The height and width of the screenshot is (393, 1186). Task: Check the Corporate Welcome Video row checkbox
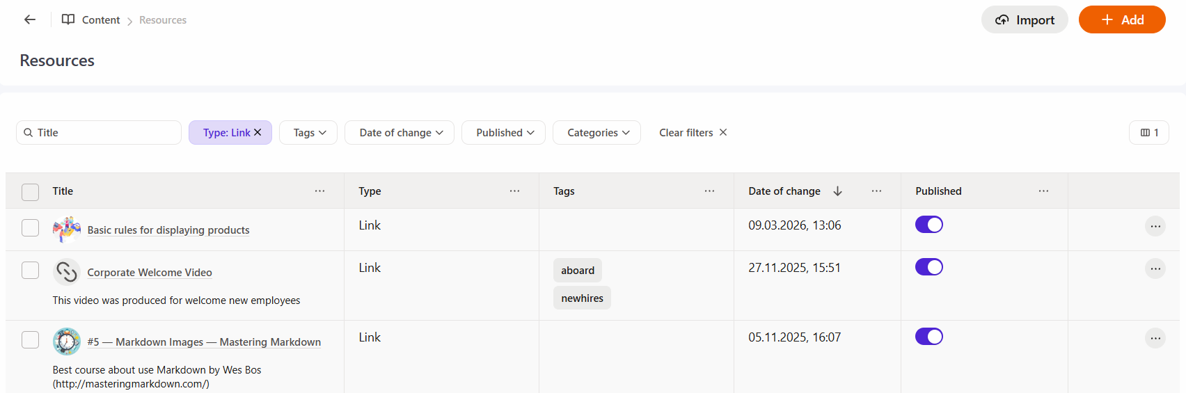[31, 270]
